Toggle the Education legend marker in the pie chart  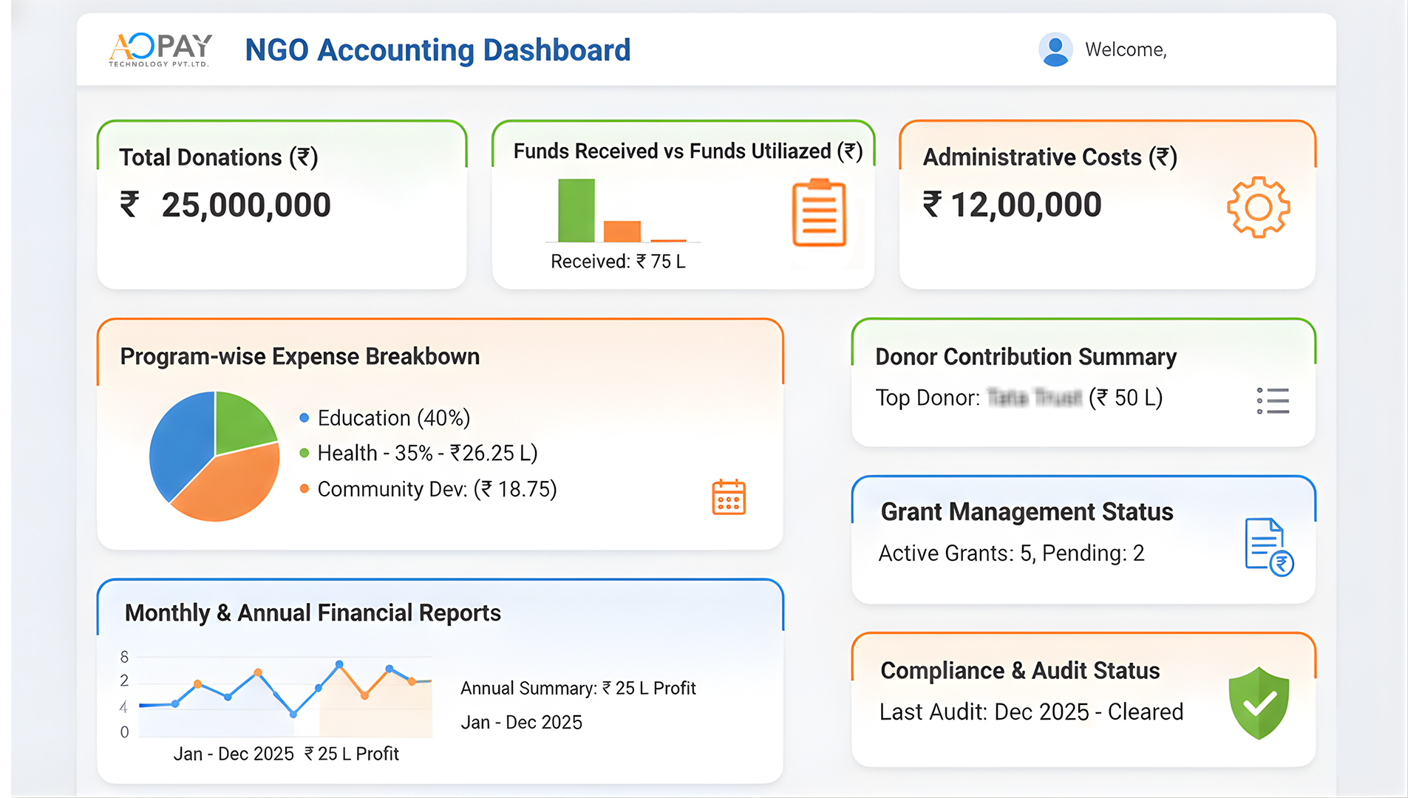pyautogui.click(x=304, y=417)
